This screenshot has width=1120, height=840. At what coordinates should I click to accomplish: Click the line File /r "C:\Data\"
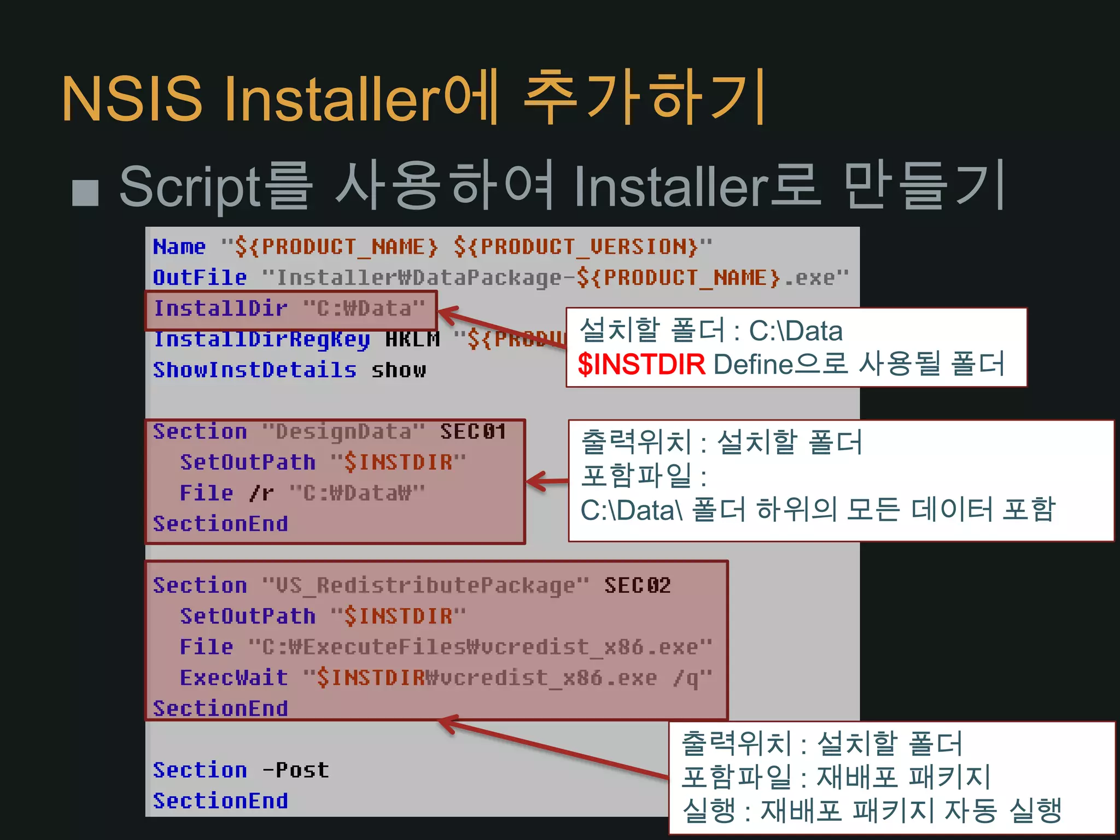pos(302,493)
